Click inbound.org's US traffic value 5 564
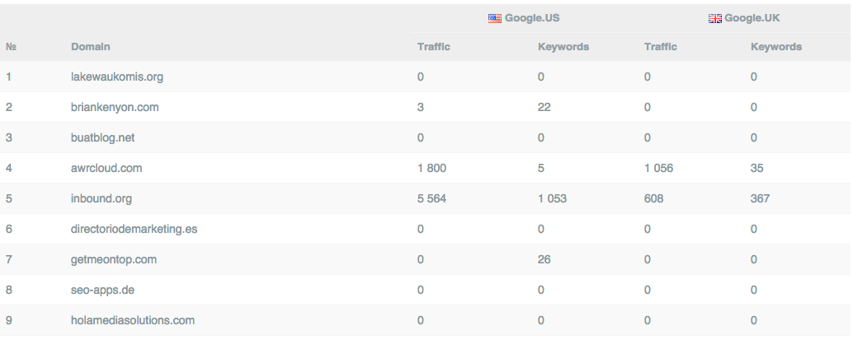853x344 pixels. point(432,198)
